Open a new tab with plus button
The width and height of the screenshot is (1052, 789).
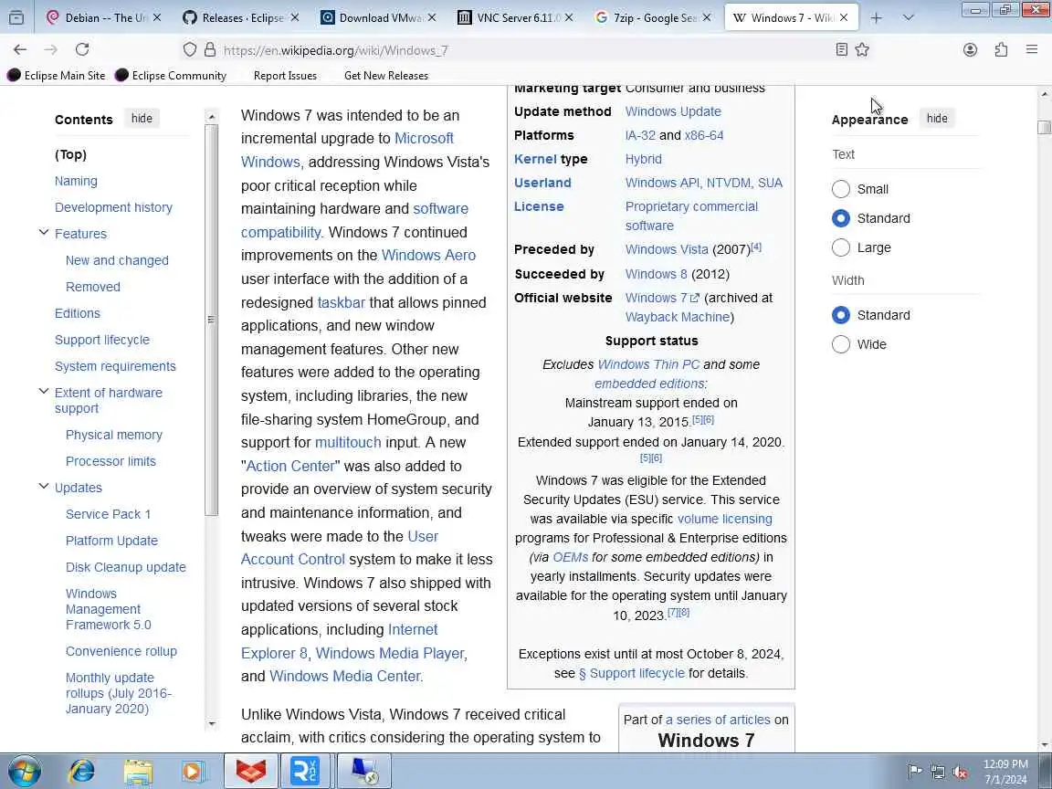coord(877,18)
